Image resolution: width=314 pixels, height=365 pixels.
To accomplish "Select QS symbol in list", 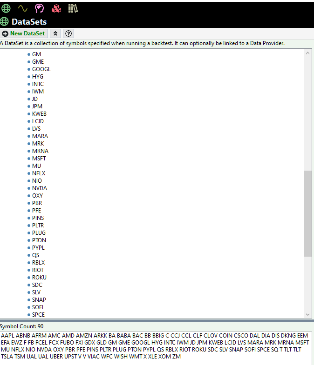I will click(x=35, y=255).
